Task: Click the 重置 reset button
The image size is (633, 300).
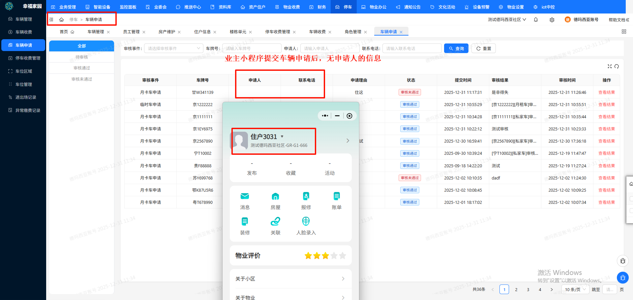Action: [x=484, y=48]
